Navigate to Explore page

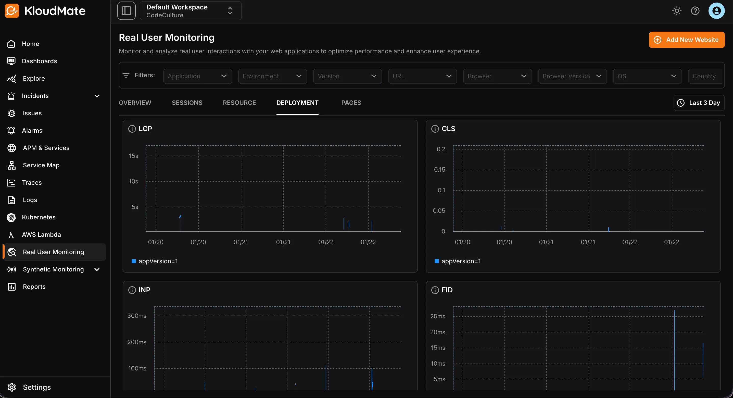click(x=34, y=78)
